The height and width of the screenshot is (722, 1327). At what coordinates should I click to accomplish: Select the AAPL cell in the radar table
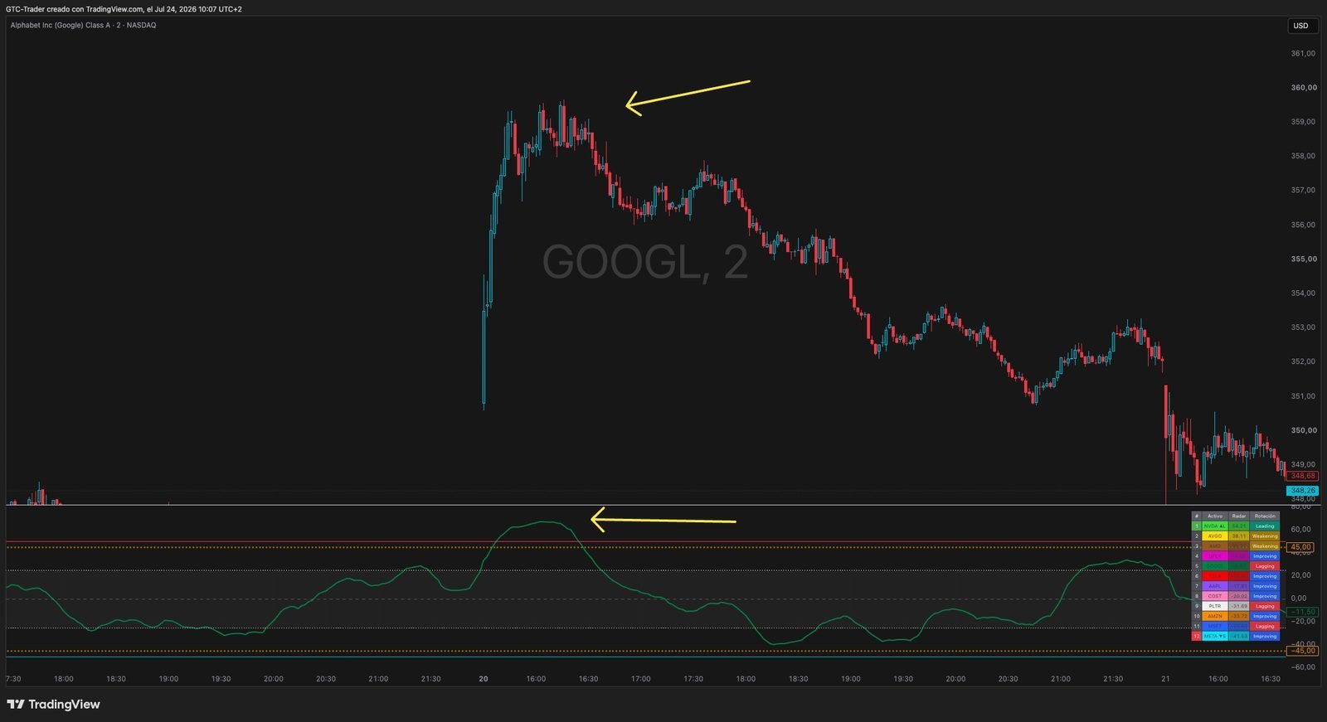pyautogui.click(x=1215, y=586)
